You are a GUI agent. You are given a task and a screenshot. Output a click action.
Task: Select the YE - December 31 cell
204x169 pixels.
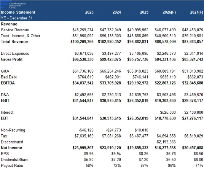pyautogui.click(x=16, y=18)
